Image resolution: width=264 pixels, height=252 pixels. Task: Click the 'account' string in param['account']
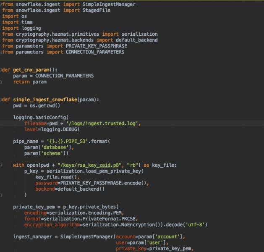(x=167, y=237)
